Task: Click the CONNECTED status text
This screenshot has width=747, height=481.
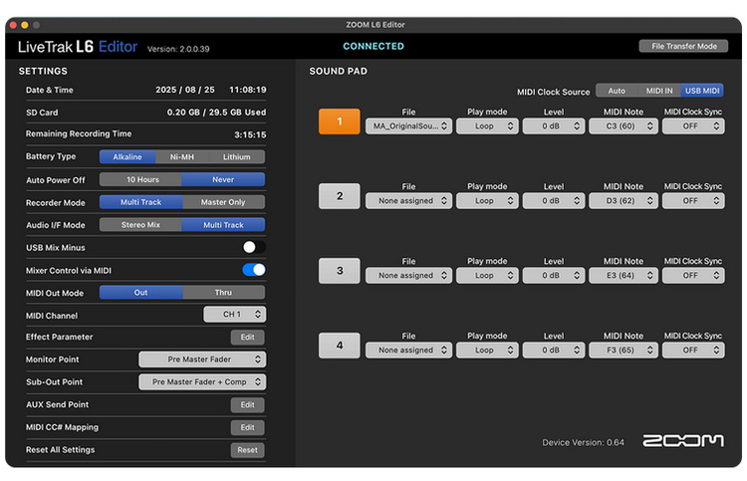Action: (x=373, y=46)
